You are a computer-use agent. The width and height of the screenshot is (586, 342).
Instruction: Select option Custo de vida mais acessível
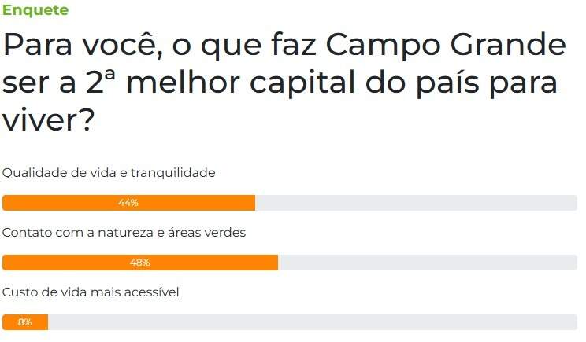pyautogui.click(x=91, y=292)
